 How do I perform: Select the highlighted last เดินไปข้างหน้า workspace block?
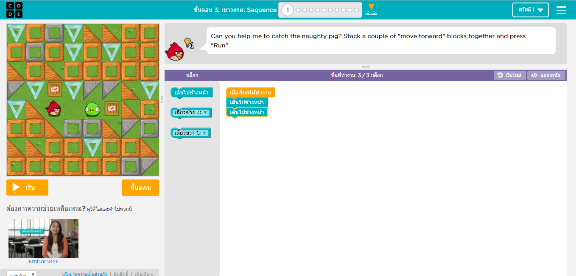click(247, 112)
